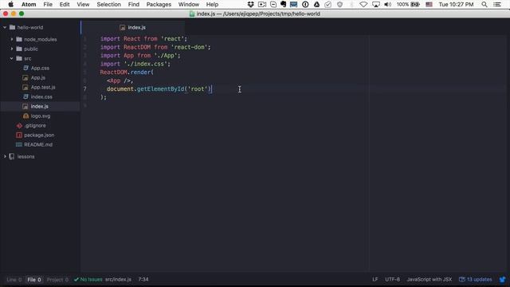This screenshot has height=287, width=510.
Task: Click the Evernote elephant icon
Action: coord(284,4)
